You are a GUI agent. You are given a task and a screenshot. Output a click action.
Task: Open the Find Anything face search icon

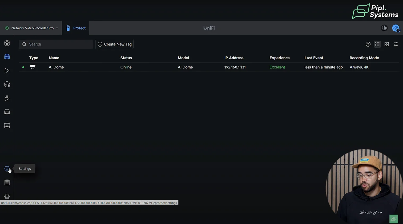pos(7,84)
